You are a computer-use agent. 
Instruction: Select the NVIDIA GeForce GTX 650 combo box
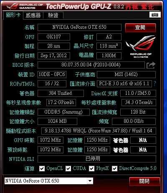click(49, 181)
